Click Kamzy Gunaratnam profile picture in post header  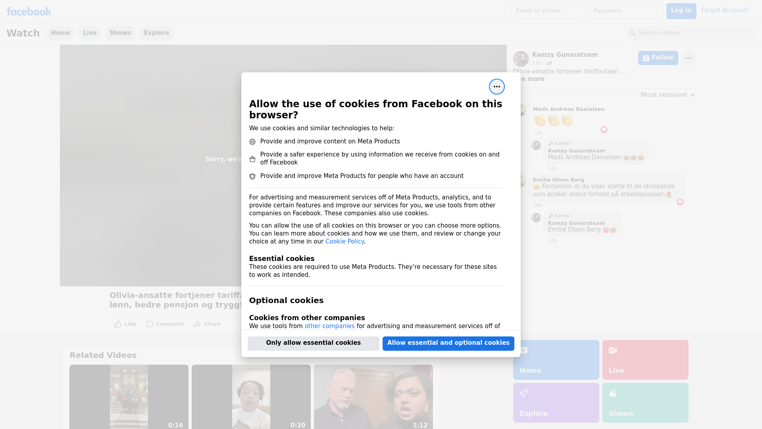point(521,59)
